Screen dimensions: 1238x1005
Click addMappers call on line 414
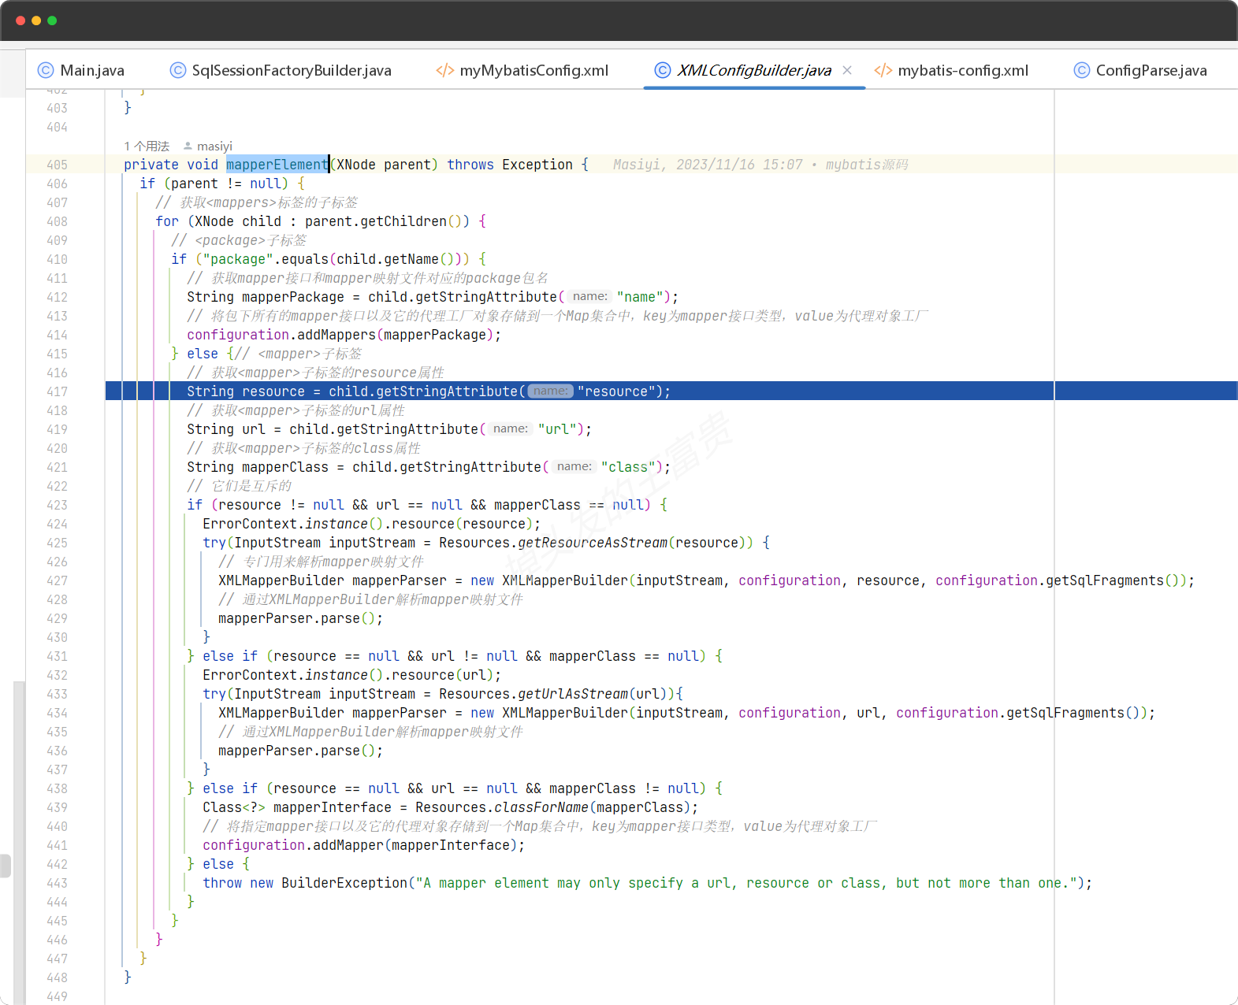point(336,335)
